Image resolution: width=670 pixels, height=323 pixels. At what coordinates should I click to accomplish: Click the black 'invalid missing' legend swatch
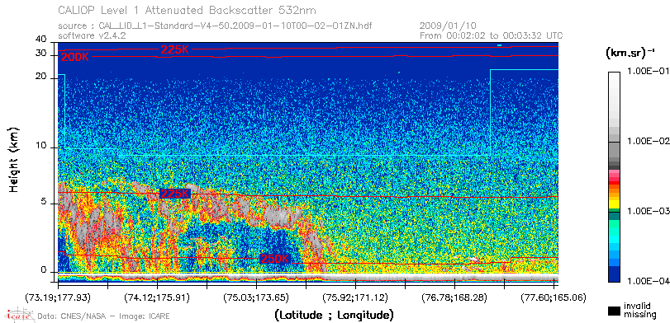coord(614,311)
